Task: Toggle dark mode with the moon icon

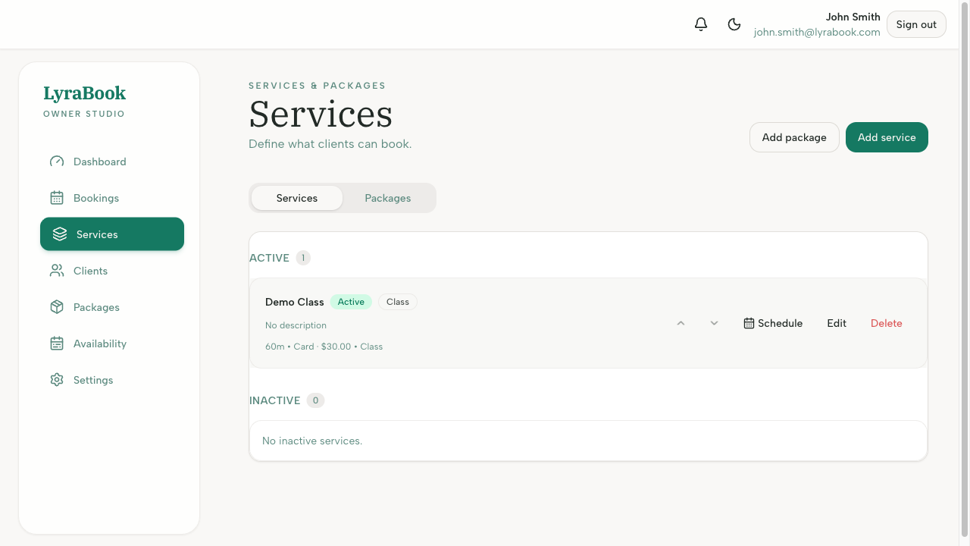Action: [x=734, y=24]
